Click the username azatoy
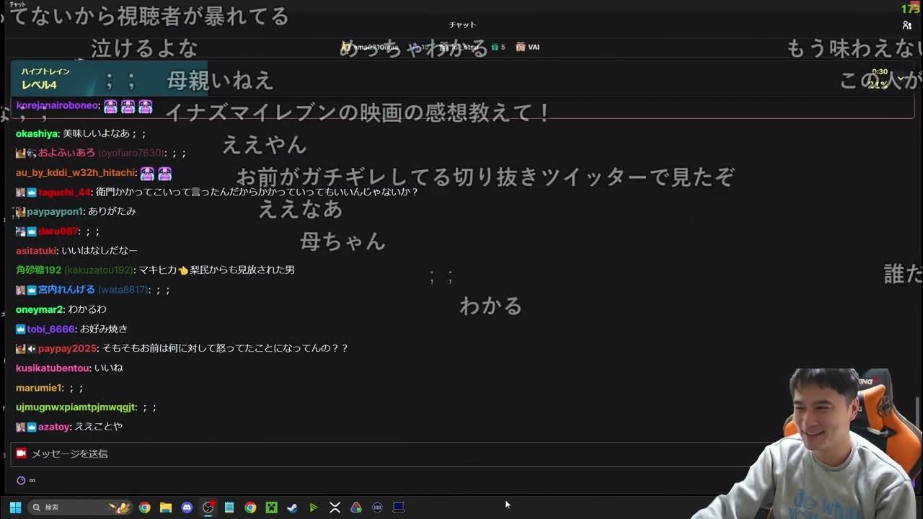The width and height of the screenshot is (923, 519). 54,427
